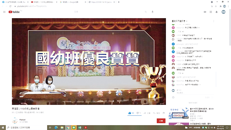Open a new browser tab

click(x=118, y=2)
